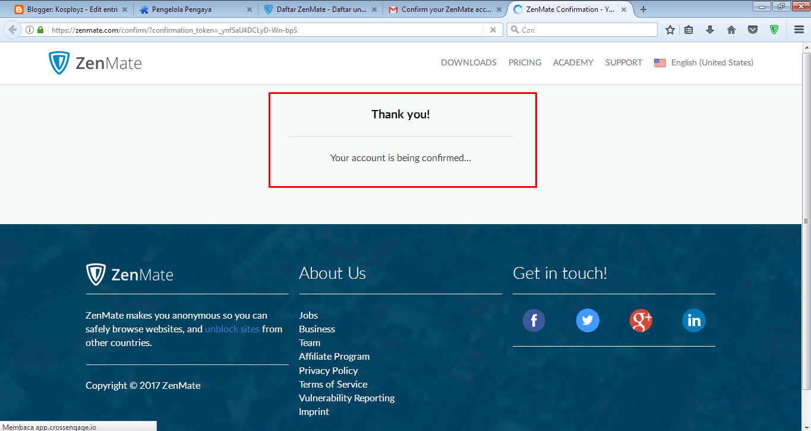
Task: Open the LinkedIn social icon
Action: tap(694, 321)
